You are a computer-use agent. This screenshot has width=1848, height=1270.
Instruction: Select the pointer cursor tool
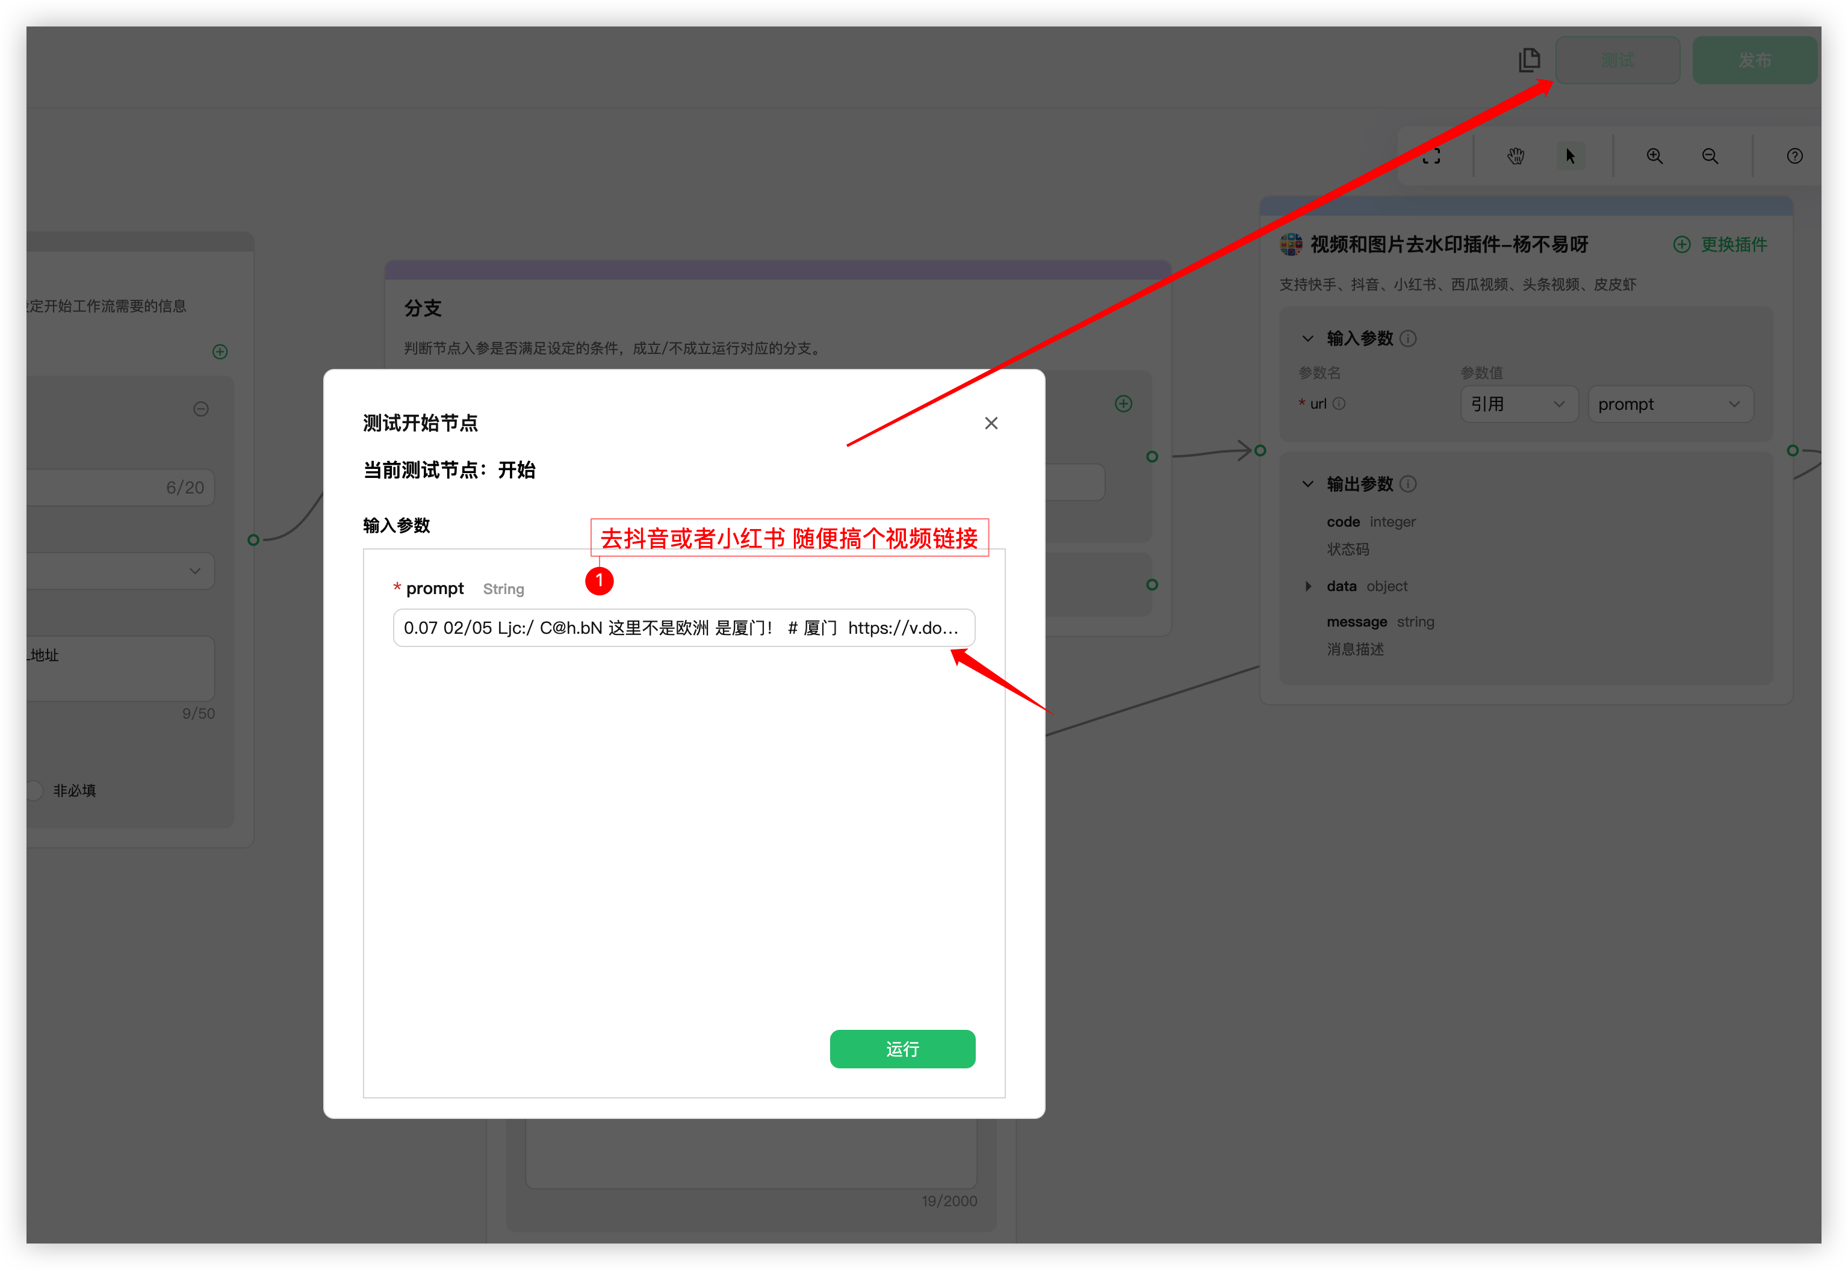coord(1570,156)
